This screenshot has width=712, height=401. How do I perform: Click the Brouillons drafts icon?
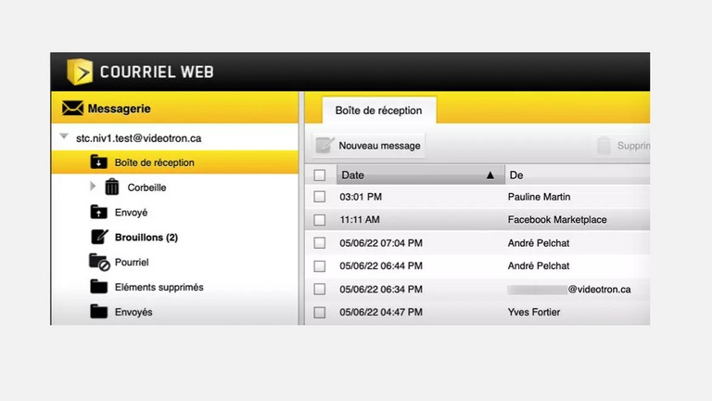(99, 238)
